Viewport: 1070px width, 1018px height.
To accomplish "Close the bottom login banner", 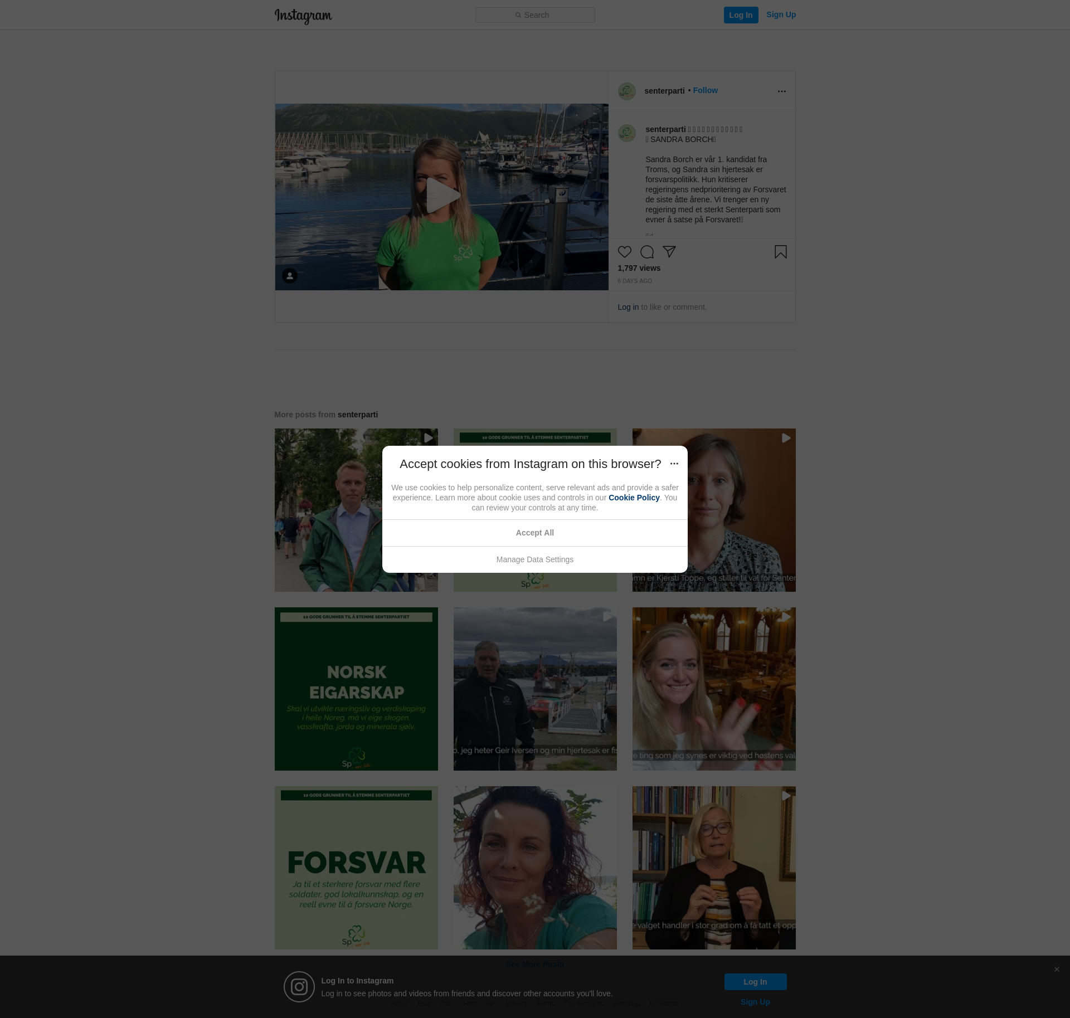I will pyautogui.click(x=1056, y=970).
